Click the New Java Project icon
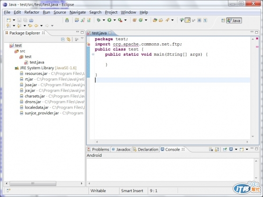The height and width of the screenshot is (197, 263). click(x=77, y=20)
